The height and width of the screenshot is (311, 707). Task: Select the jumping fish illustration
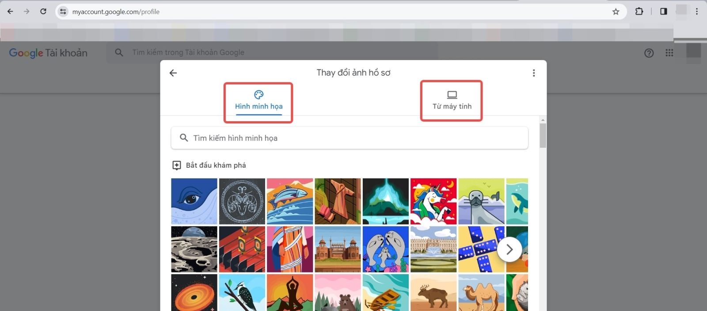point(290,201)
